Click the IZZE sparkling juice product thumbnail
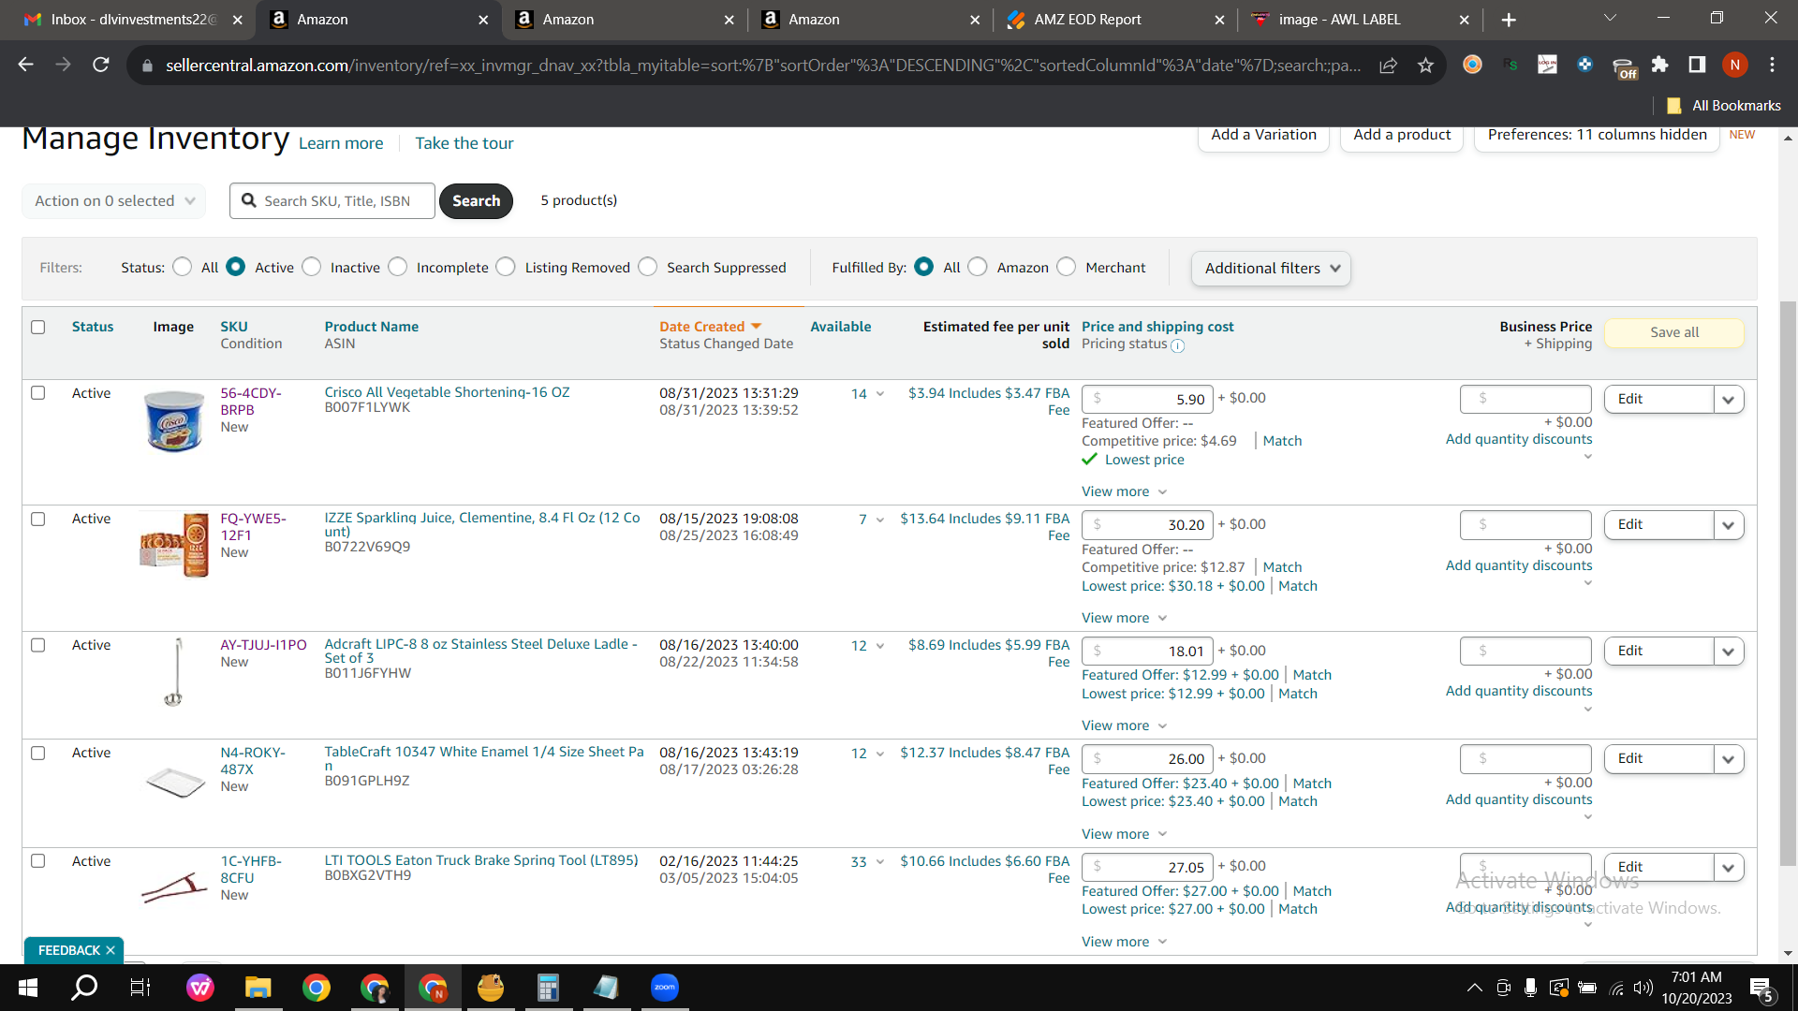Viewport: 1798px width, 1011px height. [174, 545]
